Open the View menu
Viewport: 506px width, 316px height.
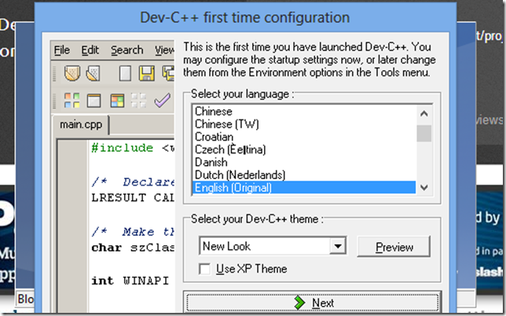tap(164, 50)
